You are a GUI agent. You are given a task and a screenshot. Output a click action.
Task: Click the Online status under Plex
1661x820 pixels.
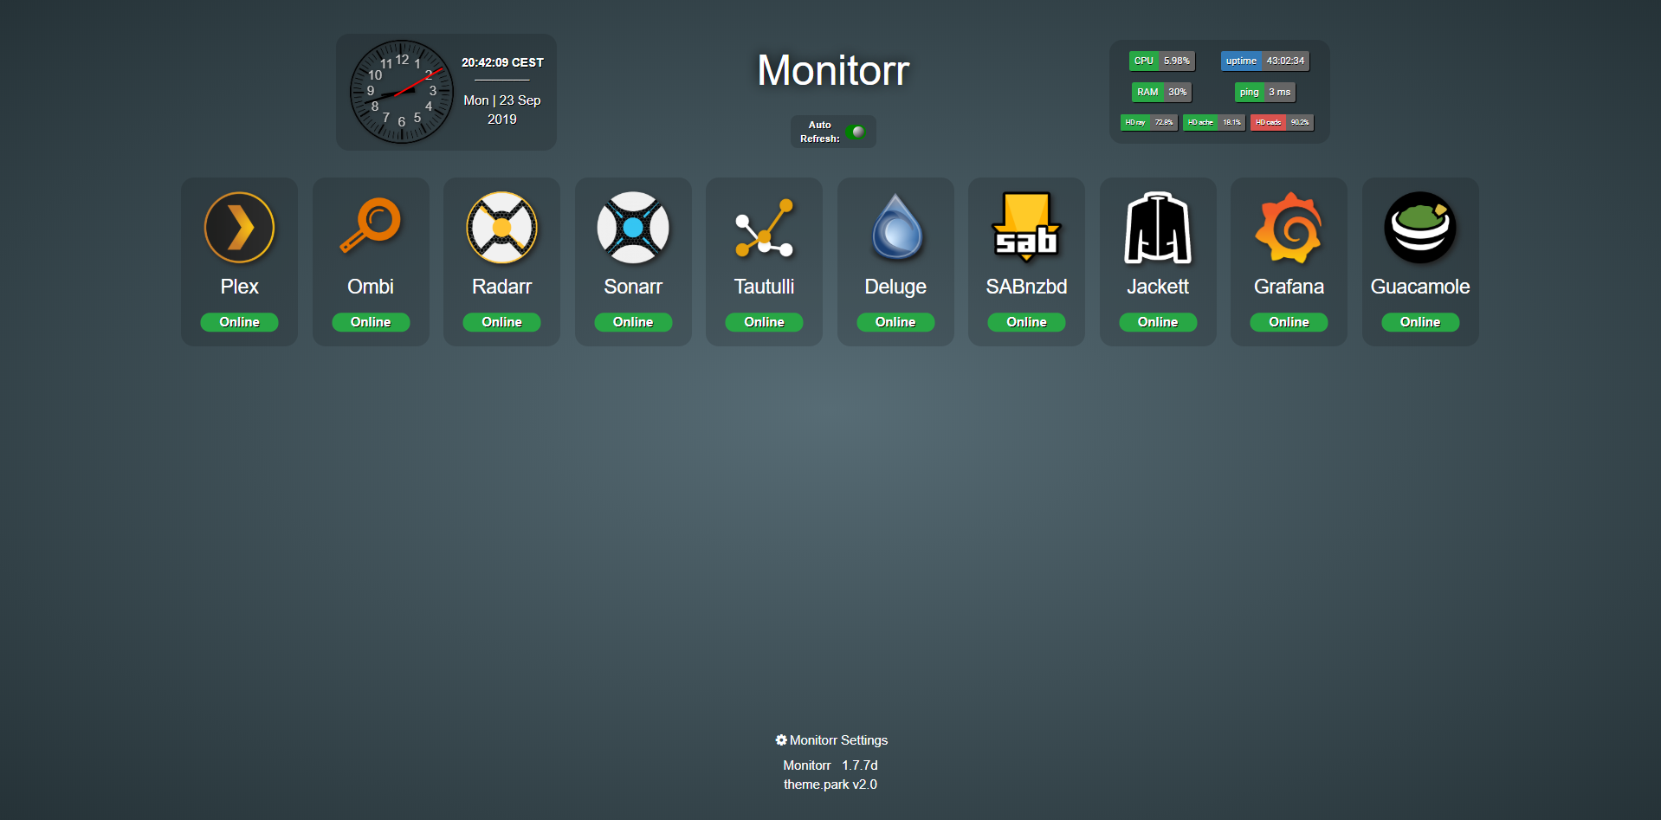(239, 322)
